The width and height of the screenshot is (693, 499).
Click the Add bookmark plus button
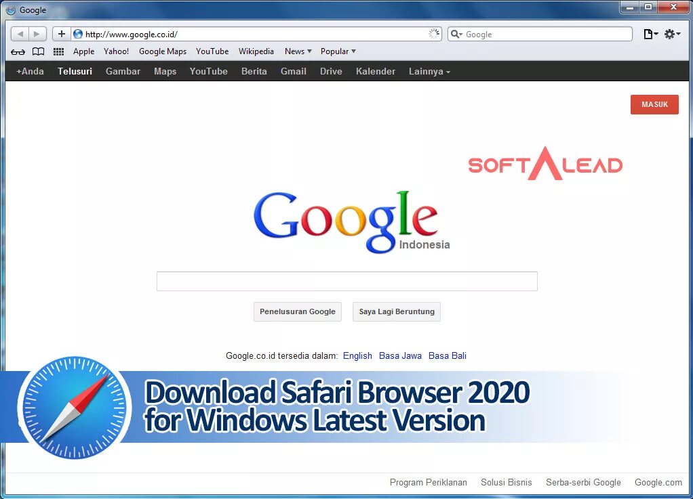click(x=62, y=34)
